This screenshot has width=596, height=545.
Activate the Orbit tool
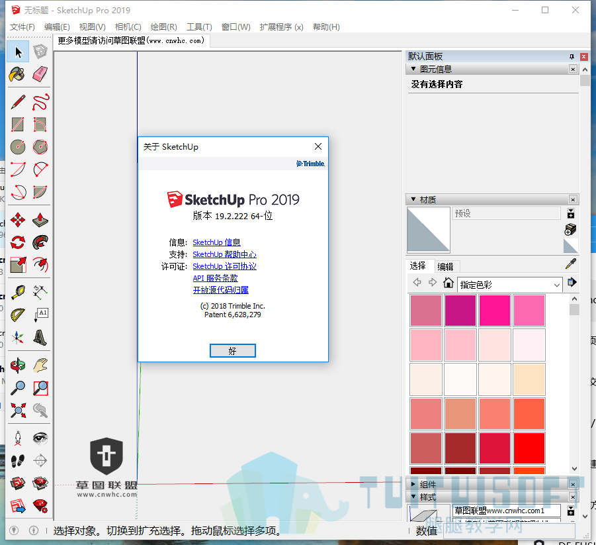[17, 366]
